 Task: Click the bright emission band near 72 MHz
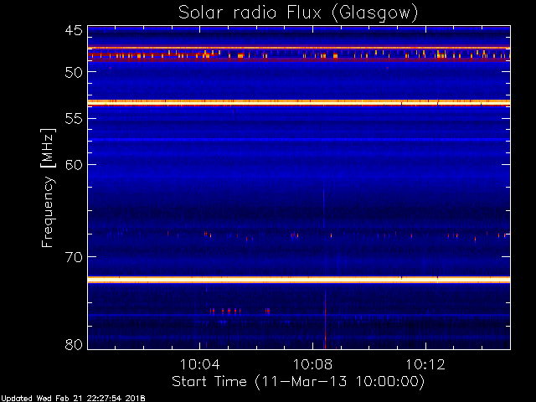coord(299,280)
